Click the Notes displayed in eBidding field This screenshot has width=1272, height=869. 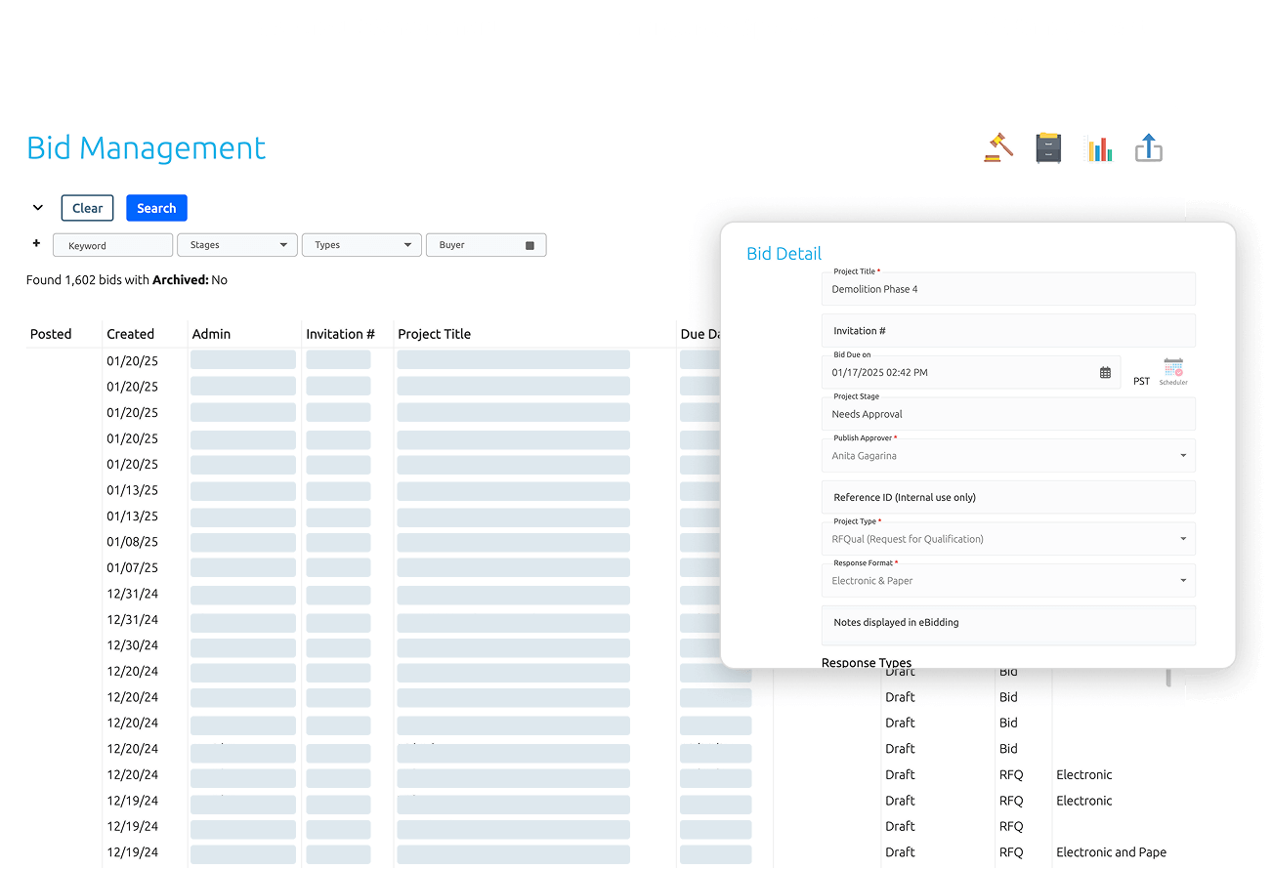(1008, 625)
